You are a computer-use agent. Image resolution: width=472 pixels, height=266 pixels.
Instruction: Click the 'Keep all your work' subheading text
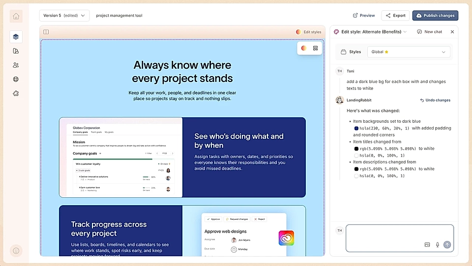(x=182, y=96)
